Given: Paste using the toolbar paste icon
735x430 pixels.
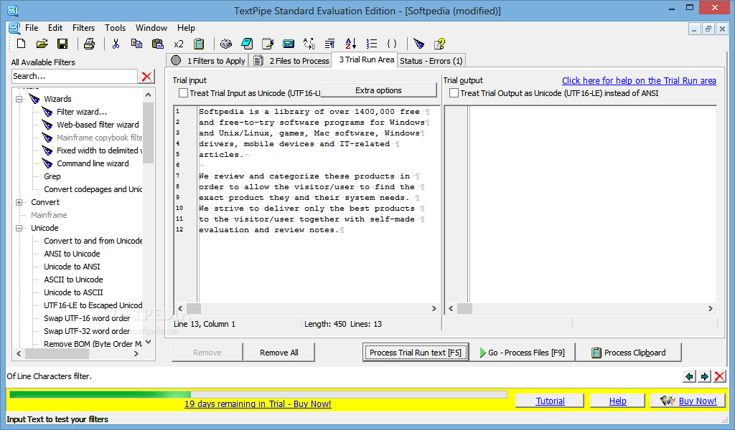Looking at the screenshot, I should point(157,44).
